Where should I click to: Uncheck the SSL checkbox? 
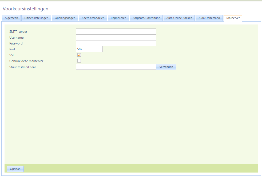pyautogui.click(x=79, y=55)
